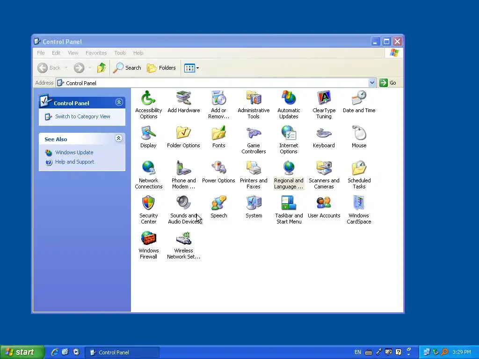Click Switch to Category View link
479x359 pixels.
pos(82,116)
